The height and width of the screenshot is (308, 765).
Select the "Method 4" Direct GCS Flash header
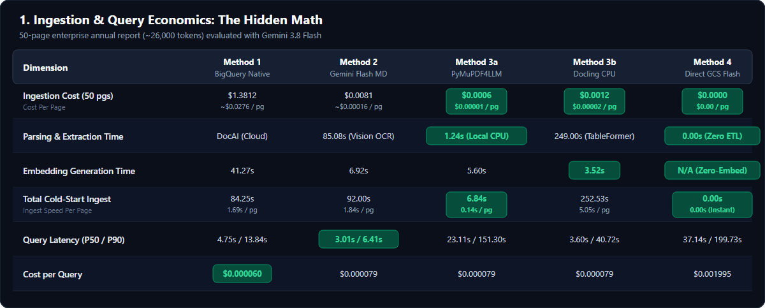click(712, 68)
